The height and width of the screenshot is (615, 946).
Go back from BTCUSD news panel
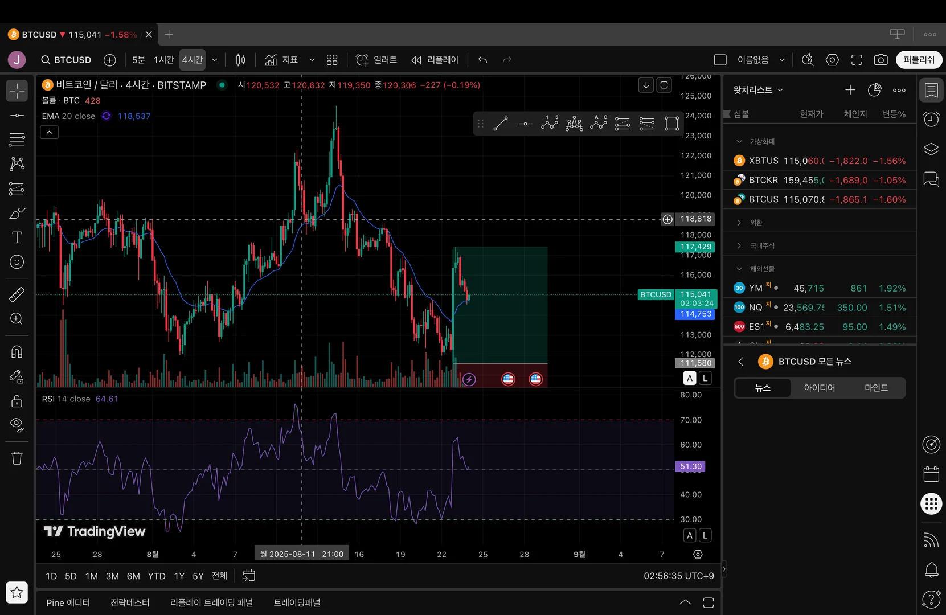click(x=741, y=362)
